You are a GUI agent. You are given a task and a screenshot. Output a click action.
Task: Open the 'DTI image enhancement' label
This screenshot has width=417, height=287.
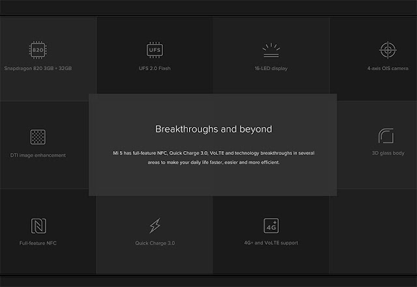[38, 155]
